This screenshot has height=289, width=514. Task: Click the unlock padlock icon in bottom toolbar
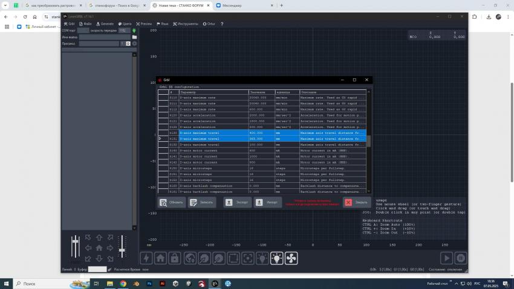coord(175,258)
